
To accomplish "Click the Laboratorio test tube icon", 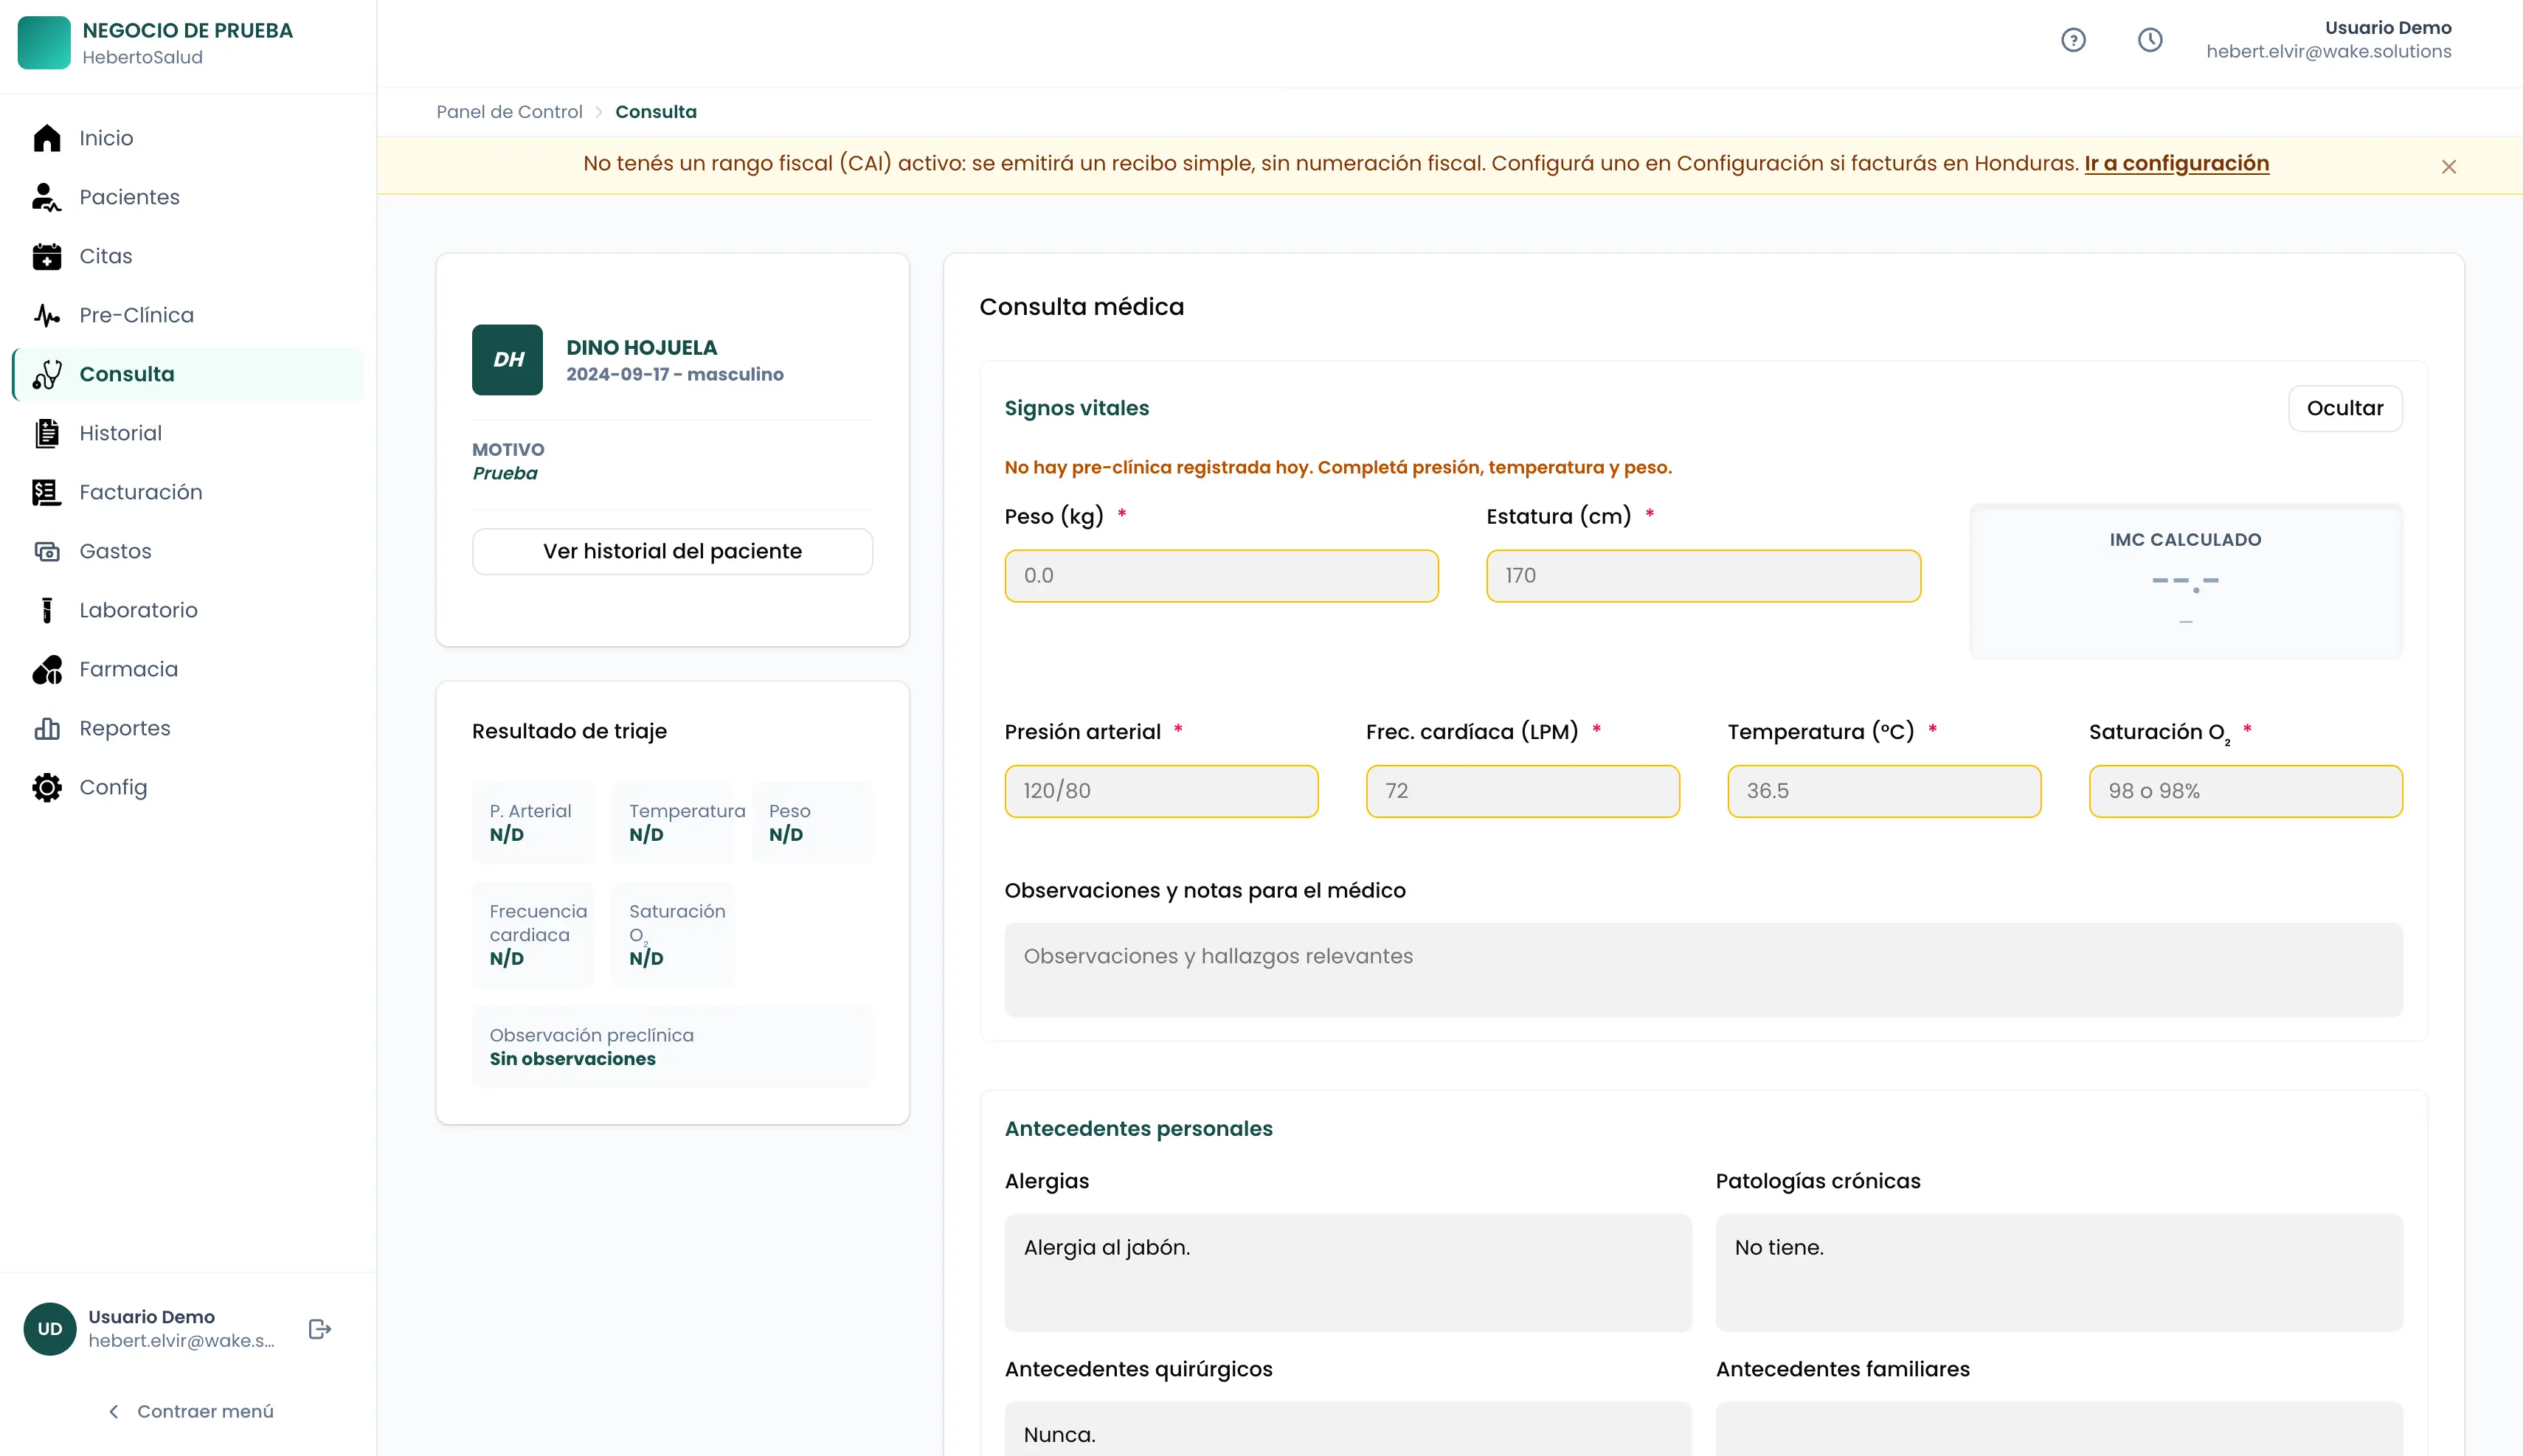I will [x=47, y=610].
